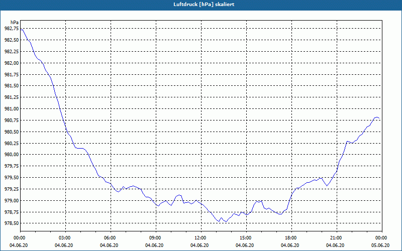Click the 18:00 time label
Viewport: 402px width, 251px height.
click(291, 238)
